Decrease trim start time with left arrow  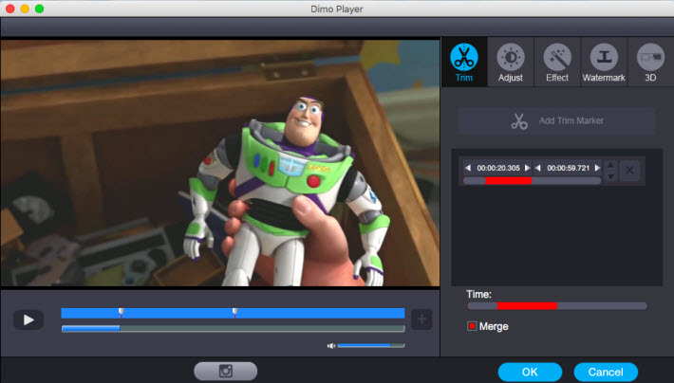(467, 168)
